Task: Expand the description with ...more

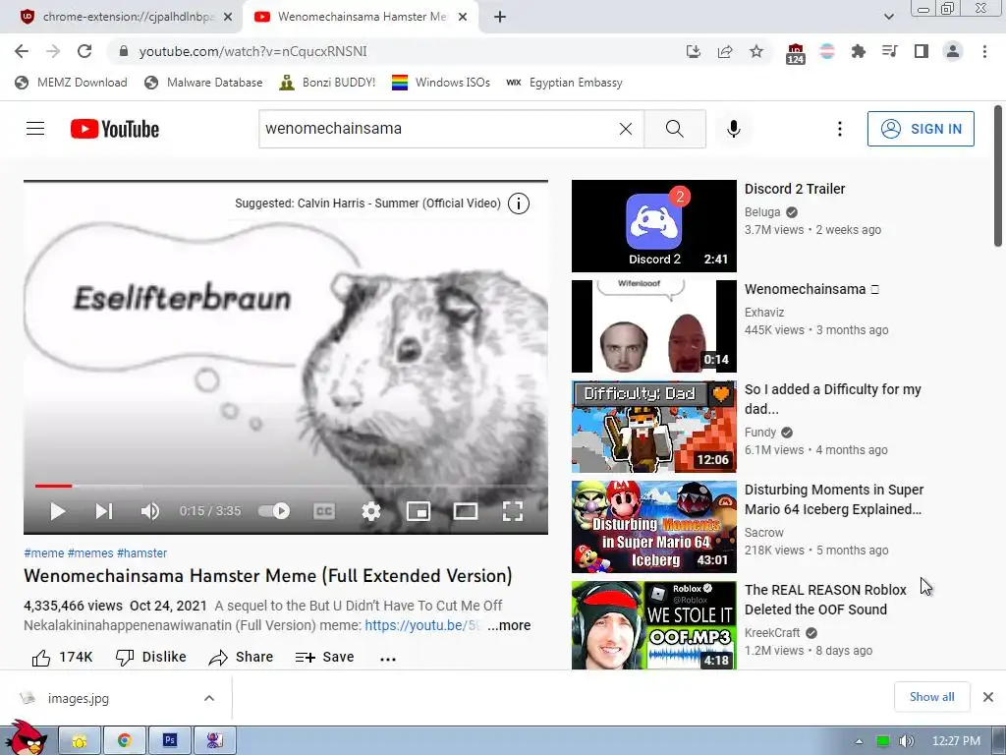Action: [509, 625]
